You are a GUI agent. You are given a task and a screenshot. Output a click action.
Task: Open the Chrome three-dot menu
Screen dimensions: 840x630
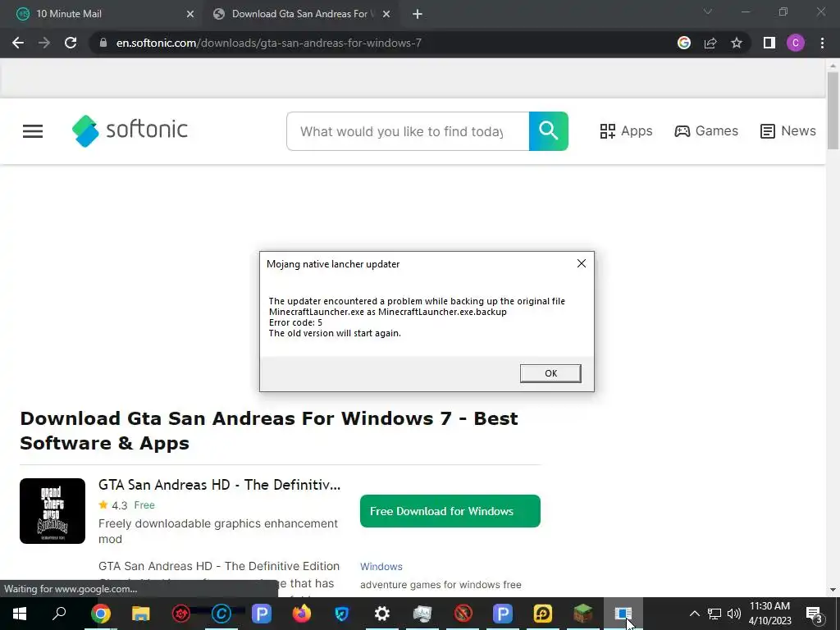(822, 43)
